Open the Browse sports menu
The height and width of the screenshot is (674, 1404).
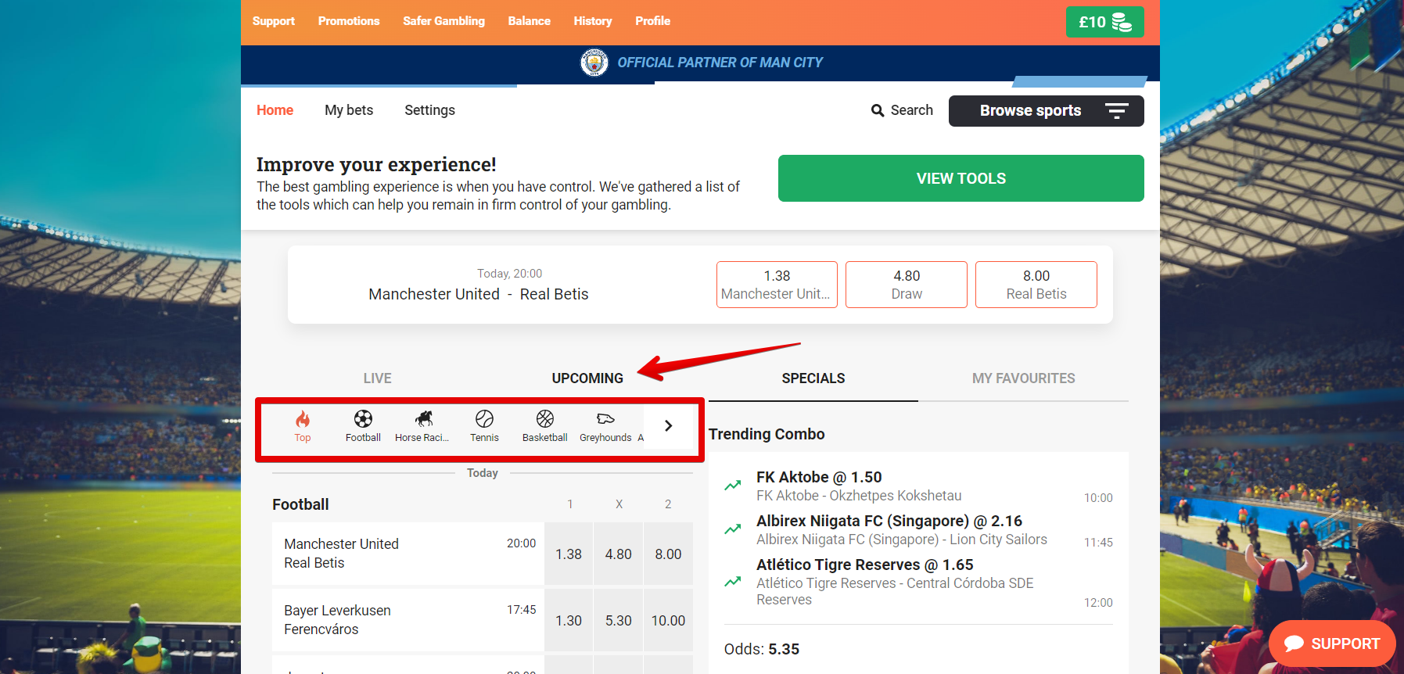[1046, 111]
